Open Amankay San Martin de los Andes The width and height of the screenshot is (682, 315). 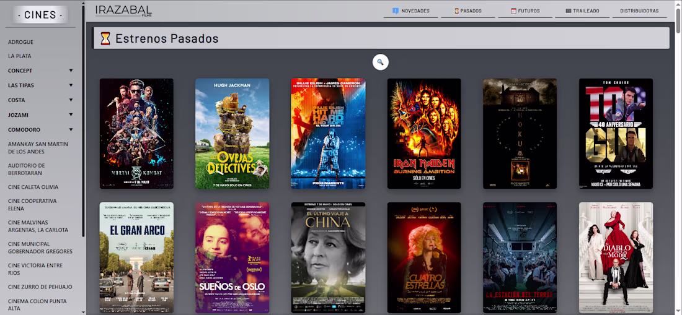click(38, 148)
